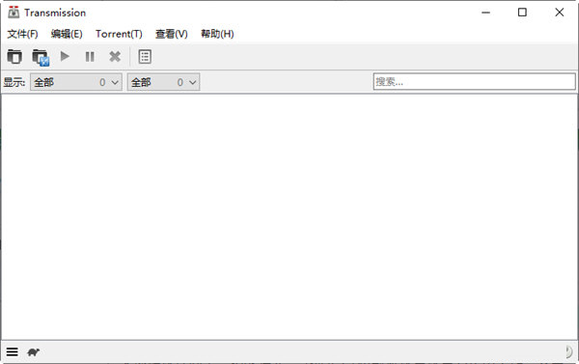This screenshot has width=579, height=364.
Task: Open the 查看(V) menu
Action: (x=172, y=34)
